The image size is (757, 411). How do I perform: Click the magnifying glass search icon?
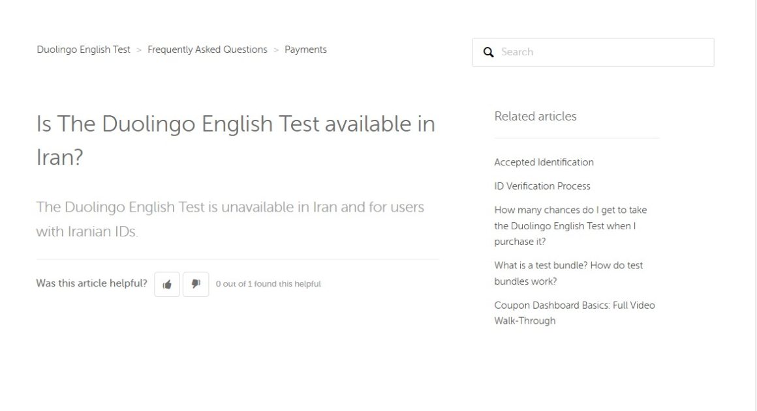(x=489, y=52)
